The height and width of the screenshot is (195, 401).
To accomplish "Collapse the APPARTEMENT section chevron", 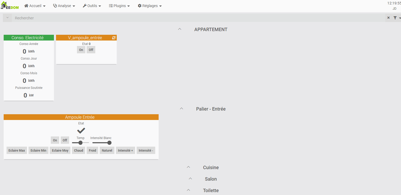I will [x=180, y=29].
